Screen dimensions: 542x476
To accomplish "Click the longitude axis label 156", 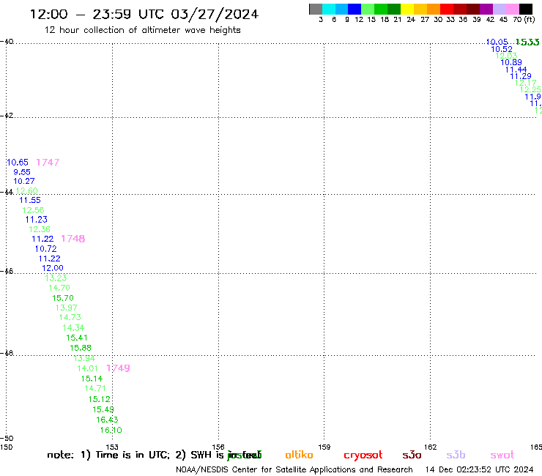I will pyautogui.click(x=218, y=447).
